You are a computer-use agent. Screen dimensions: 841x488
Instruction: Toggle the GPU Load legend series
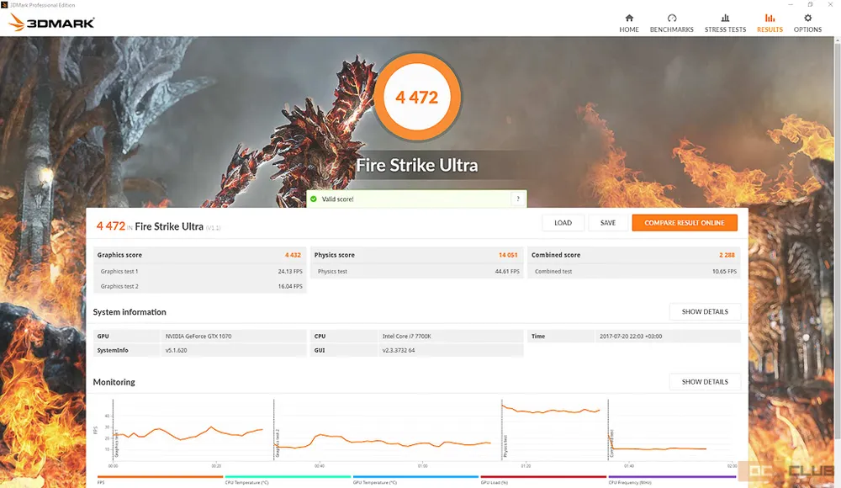[x=543, y=477]
